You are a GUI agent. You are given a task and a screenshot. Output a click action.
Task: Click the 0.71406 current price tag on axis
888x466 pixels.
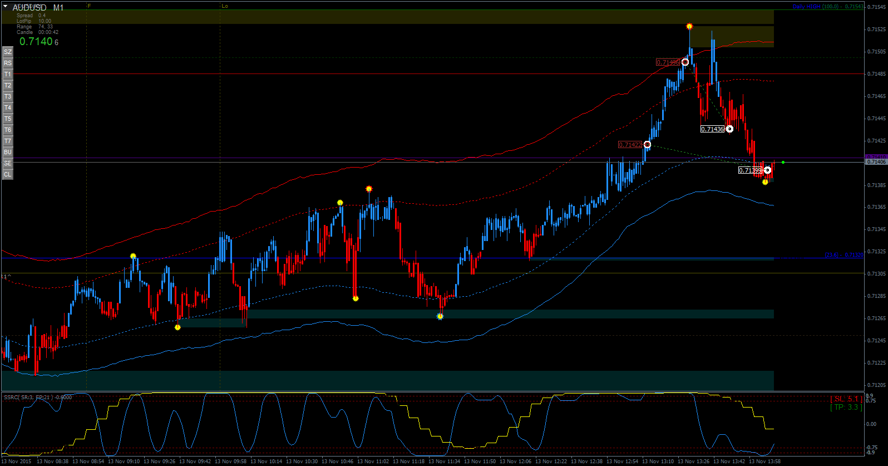click(x=876, y=161)
